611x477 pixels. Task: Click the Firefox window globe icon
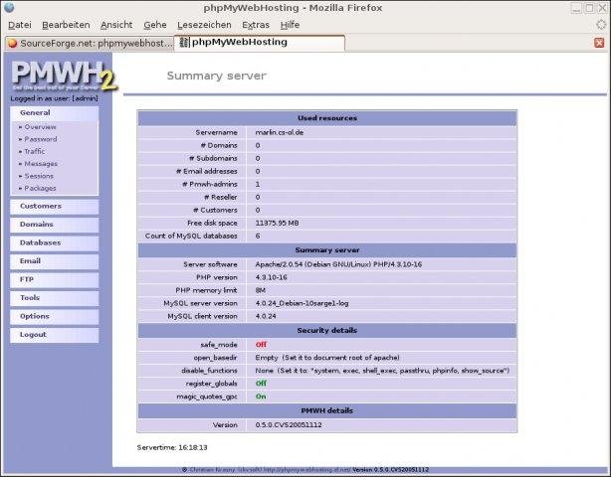coord(9,7)
